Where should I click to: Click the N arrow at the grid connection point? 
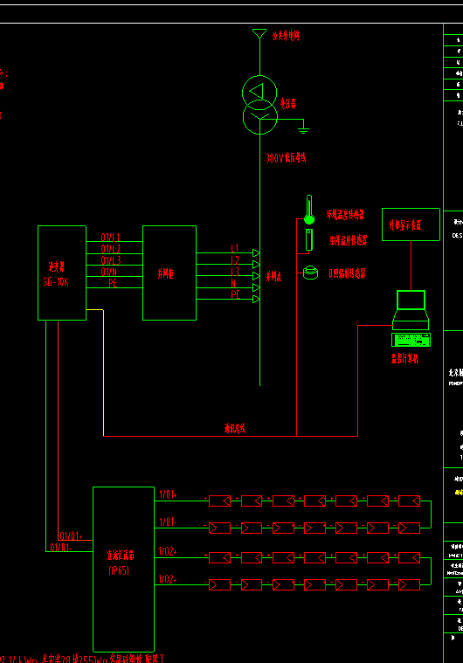[x=256, y=287]
